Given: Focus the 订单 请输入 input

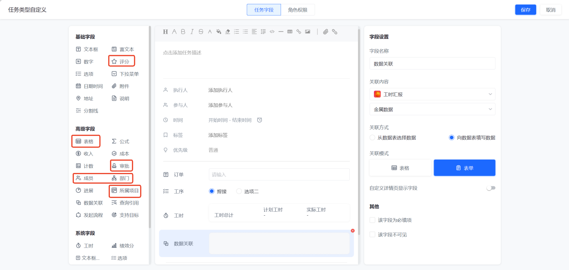Looking at the screenshot, I should click(x=279, y=174).
